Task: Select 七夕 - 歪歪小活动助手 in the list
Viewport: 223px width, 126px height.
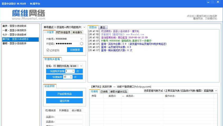Action: pyautogui.click(x=20, y=35)
